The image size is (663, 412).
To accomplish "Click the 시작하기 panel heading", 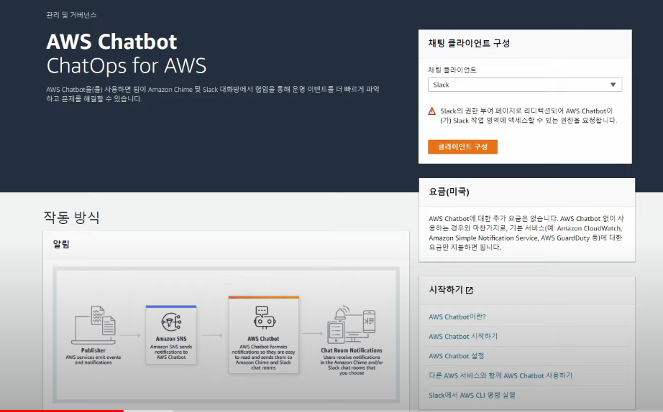I will click(446, 289).
